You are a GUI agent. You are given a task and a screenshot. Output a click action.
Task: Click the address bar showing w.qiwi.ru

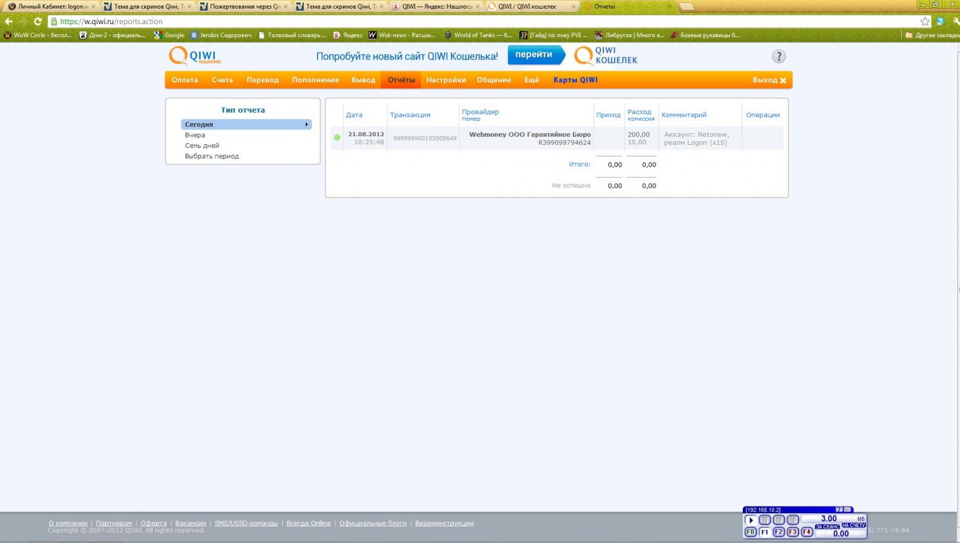433,22
